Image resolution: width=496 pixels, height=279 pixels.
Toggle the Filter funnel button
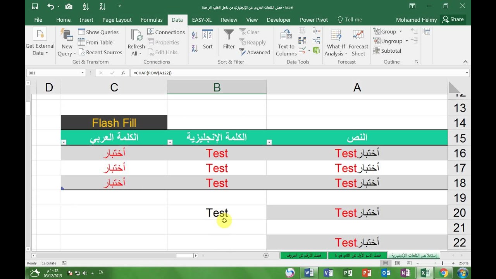pos(229,39)
